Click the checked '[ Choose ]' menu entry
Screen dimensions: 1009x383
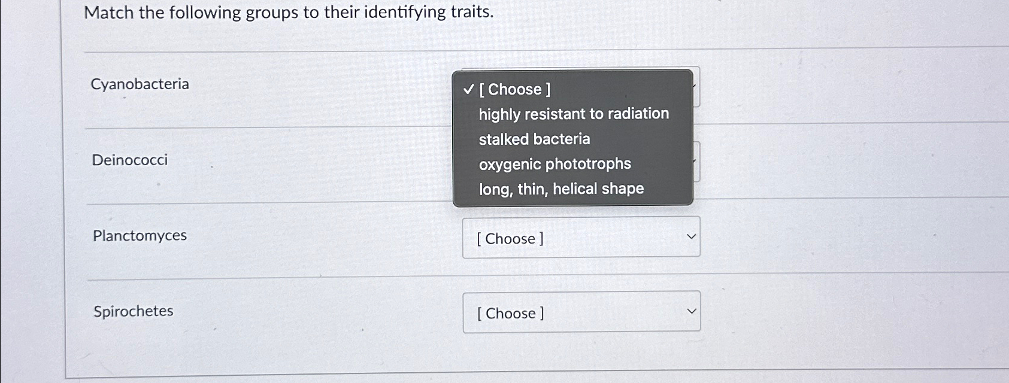click(x=515, y=89)
